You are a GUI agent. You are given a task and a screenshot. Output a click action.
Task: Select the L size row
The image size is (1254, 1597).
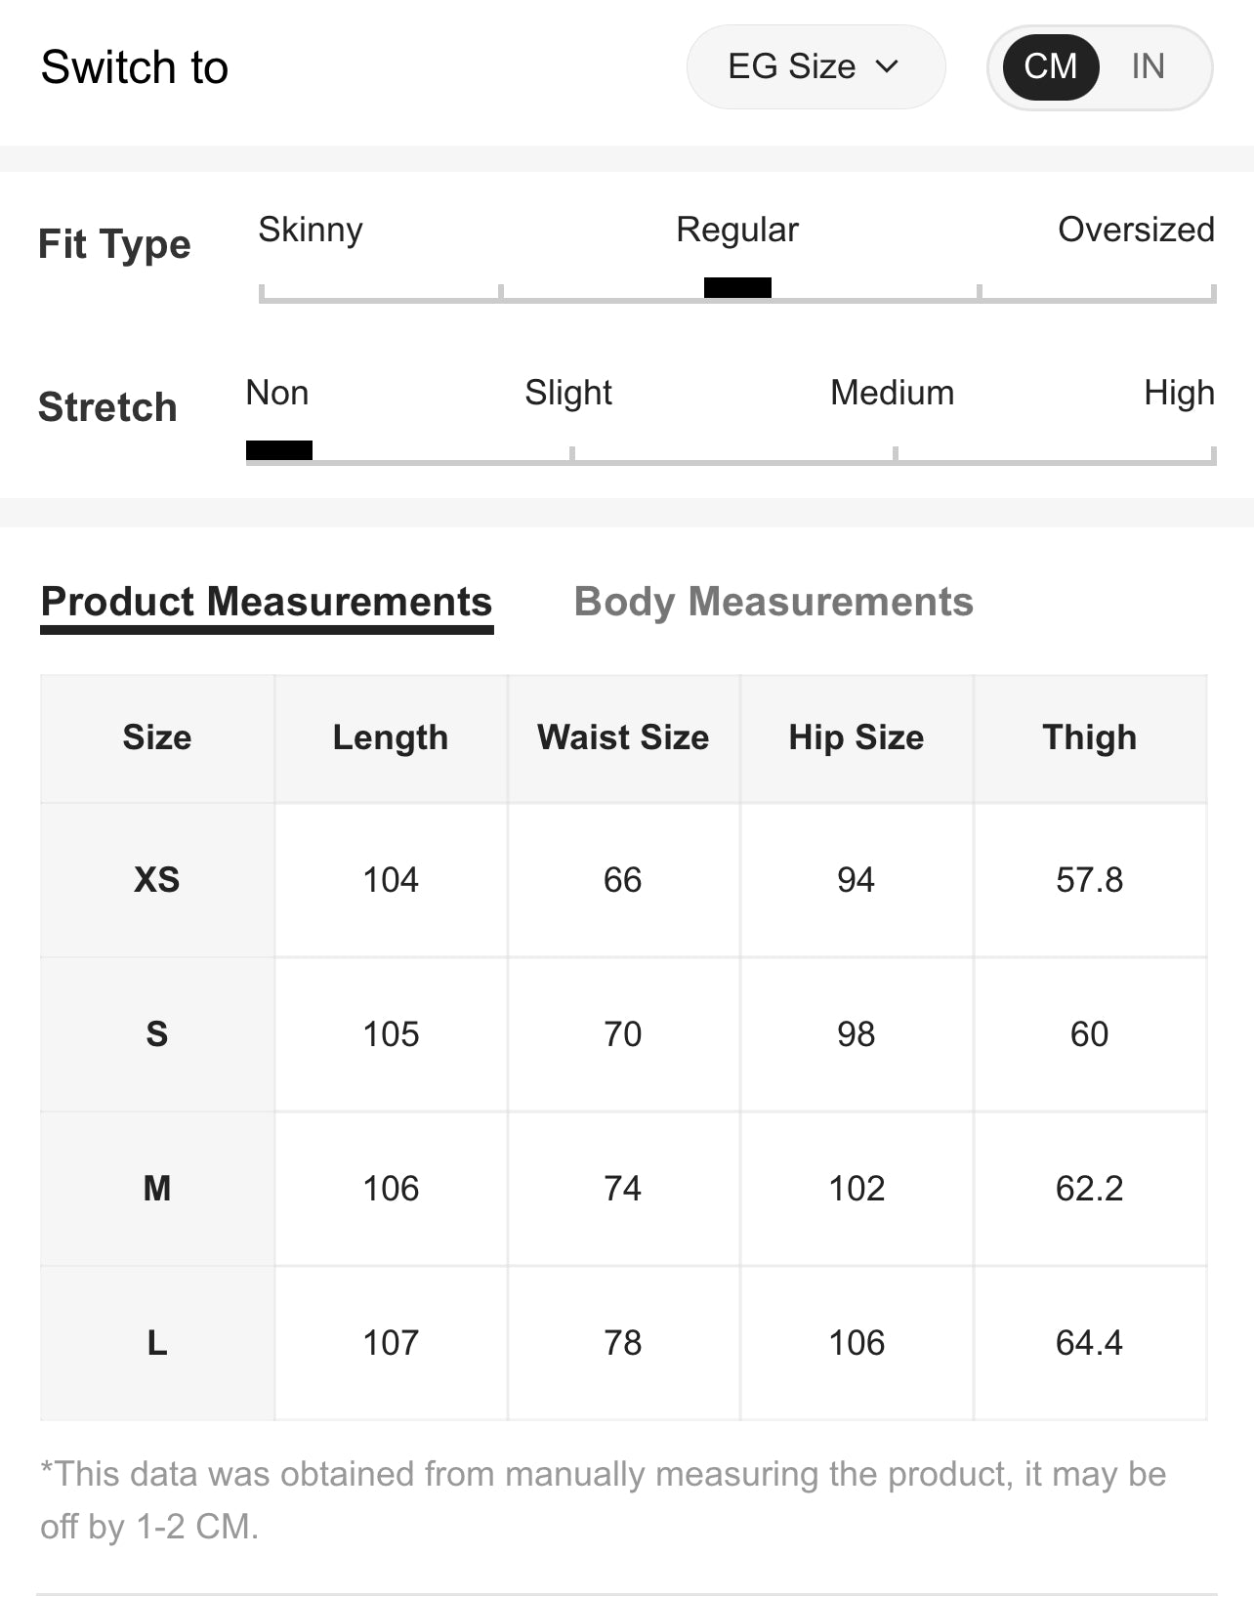[156, 1343]
